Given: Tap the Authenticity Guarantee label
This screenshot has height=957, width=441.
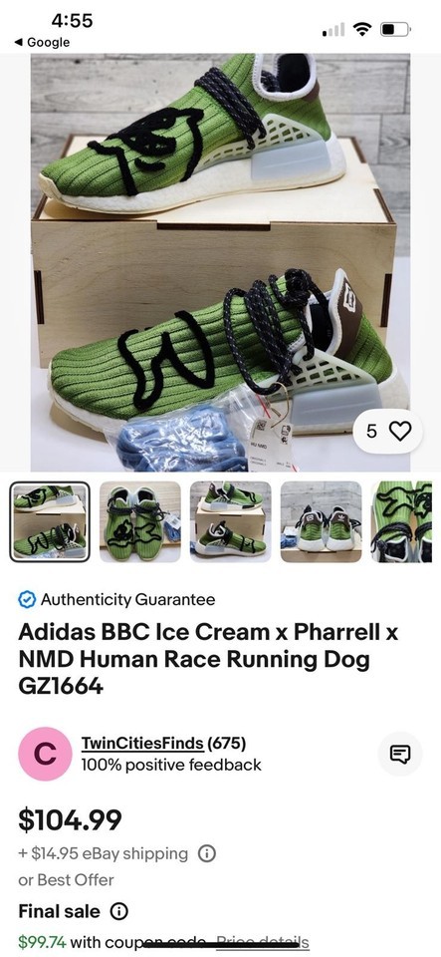Looking at the screenshot, I should (x=127, y=600).
